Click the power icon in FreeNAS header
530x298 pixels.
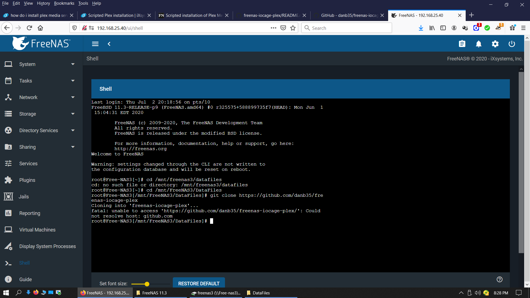pos(512,44)
